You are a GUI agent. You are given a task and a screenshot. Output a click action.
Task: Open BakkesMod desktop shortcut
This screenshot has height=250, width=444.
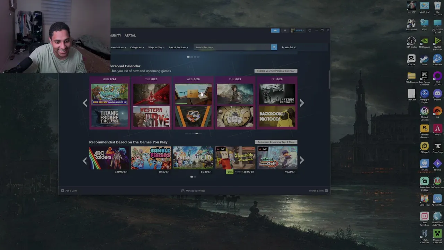[411, 25]
